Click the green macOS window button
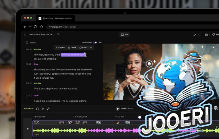This screenshot has height=139, width=219. point(31,18)
